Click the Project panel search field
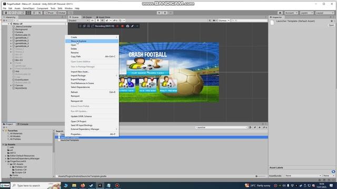Image resolution: width=337 pixels, height=189 pixels. tap(221, 128)
